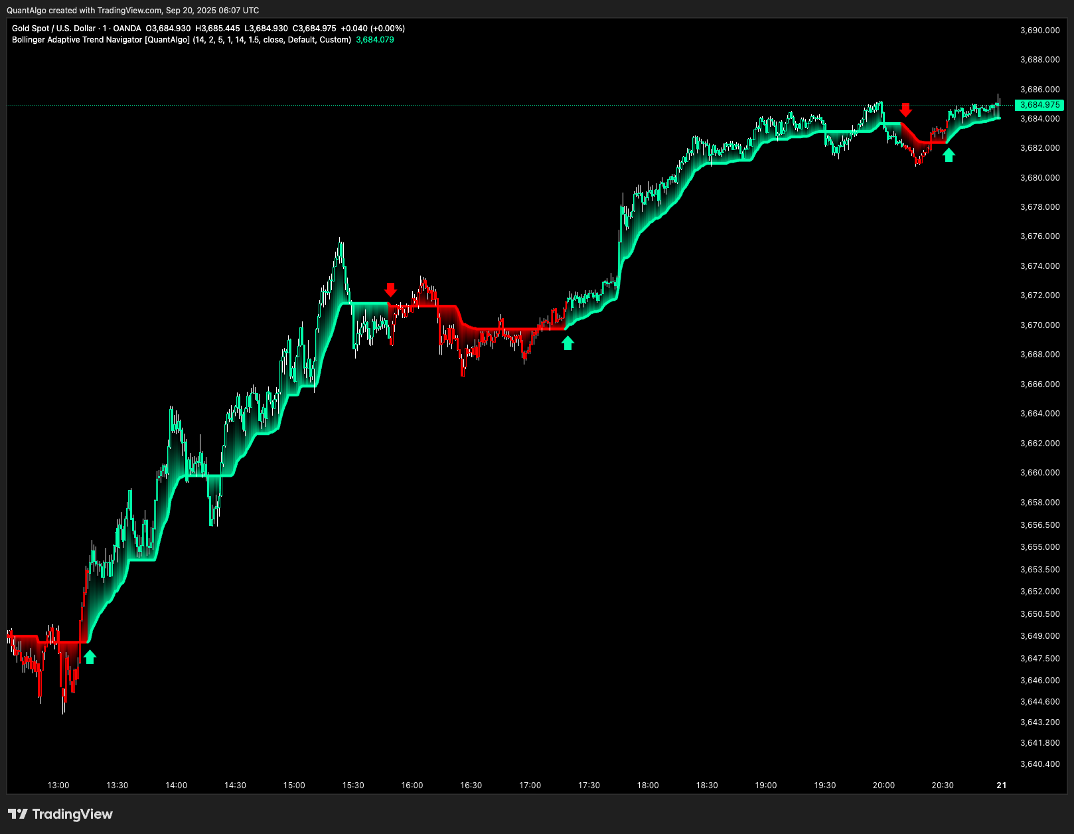Click the change value +0.040 (+0.00%)
The width and height of the screenshot is (1074, 834).
(x=372, y=29)
